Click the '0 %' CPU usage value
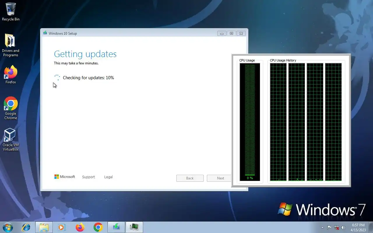Screen dimensions: 373x233 point(250,178)
